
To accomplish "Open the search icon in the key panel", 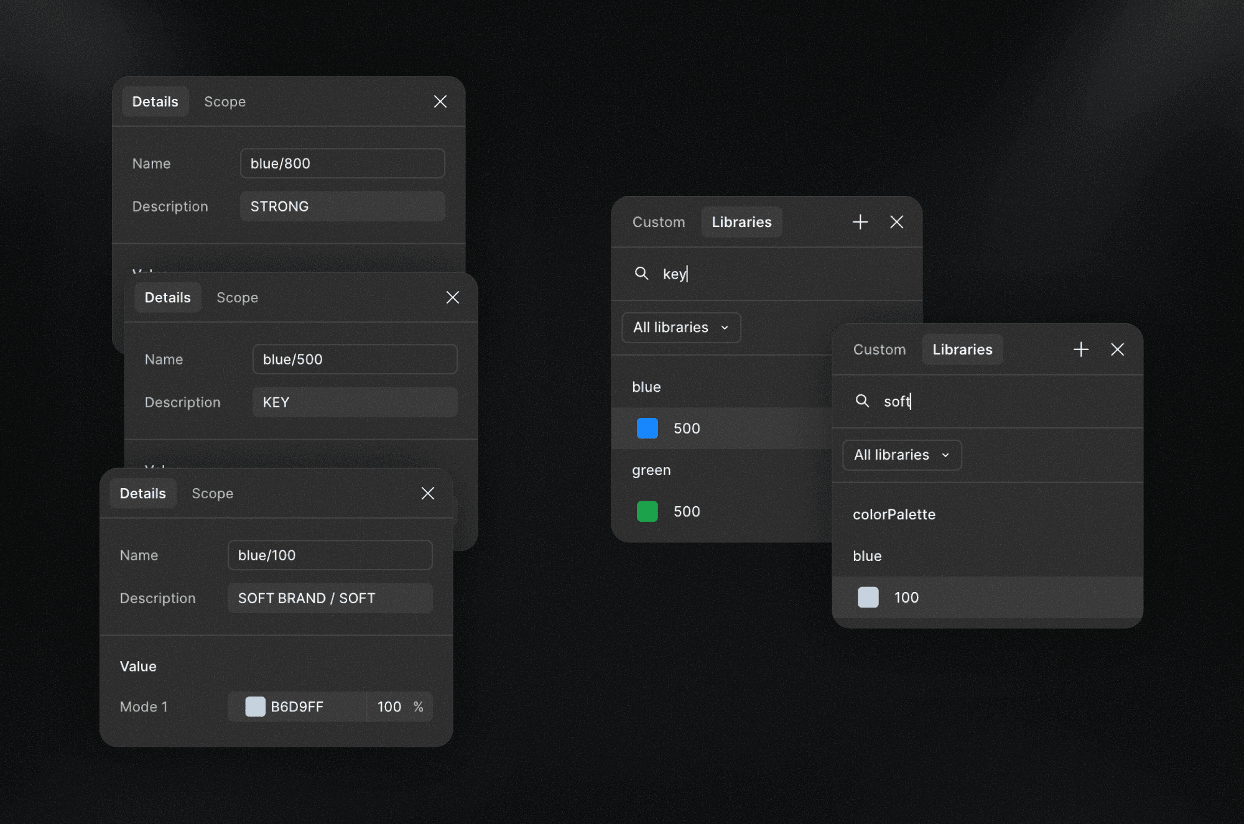I will [x=642, y=274].
